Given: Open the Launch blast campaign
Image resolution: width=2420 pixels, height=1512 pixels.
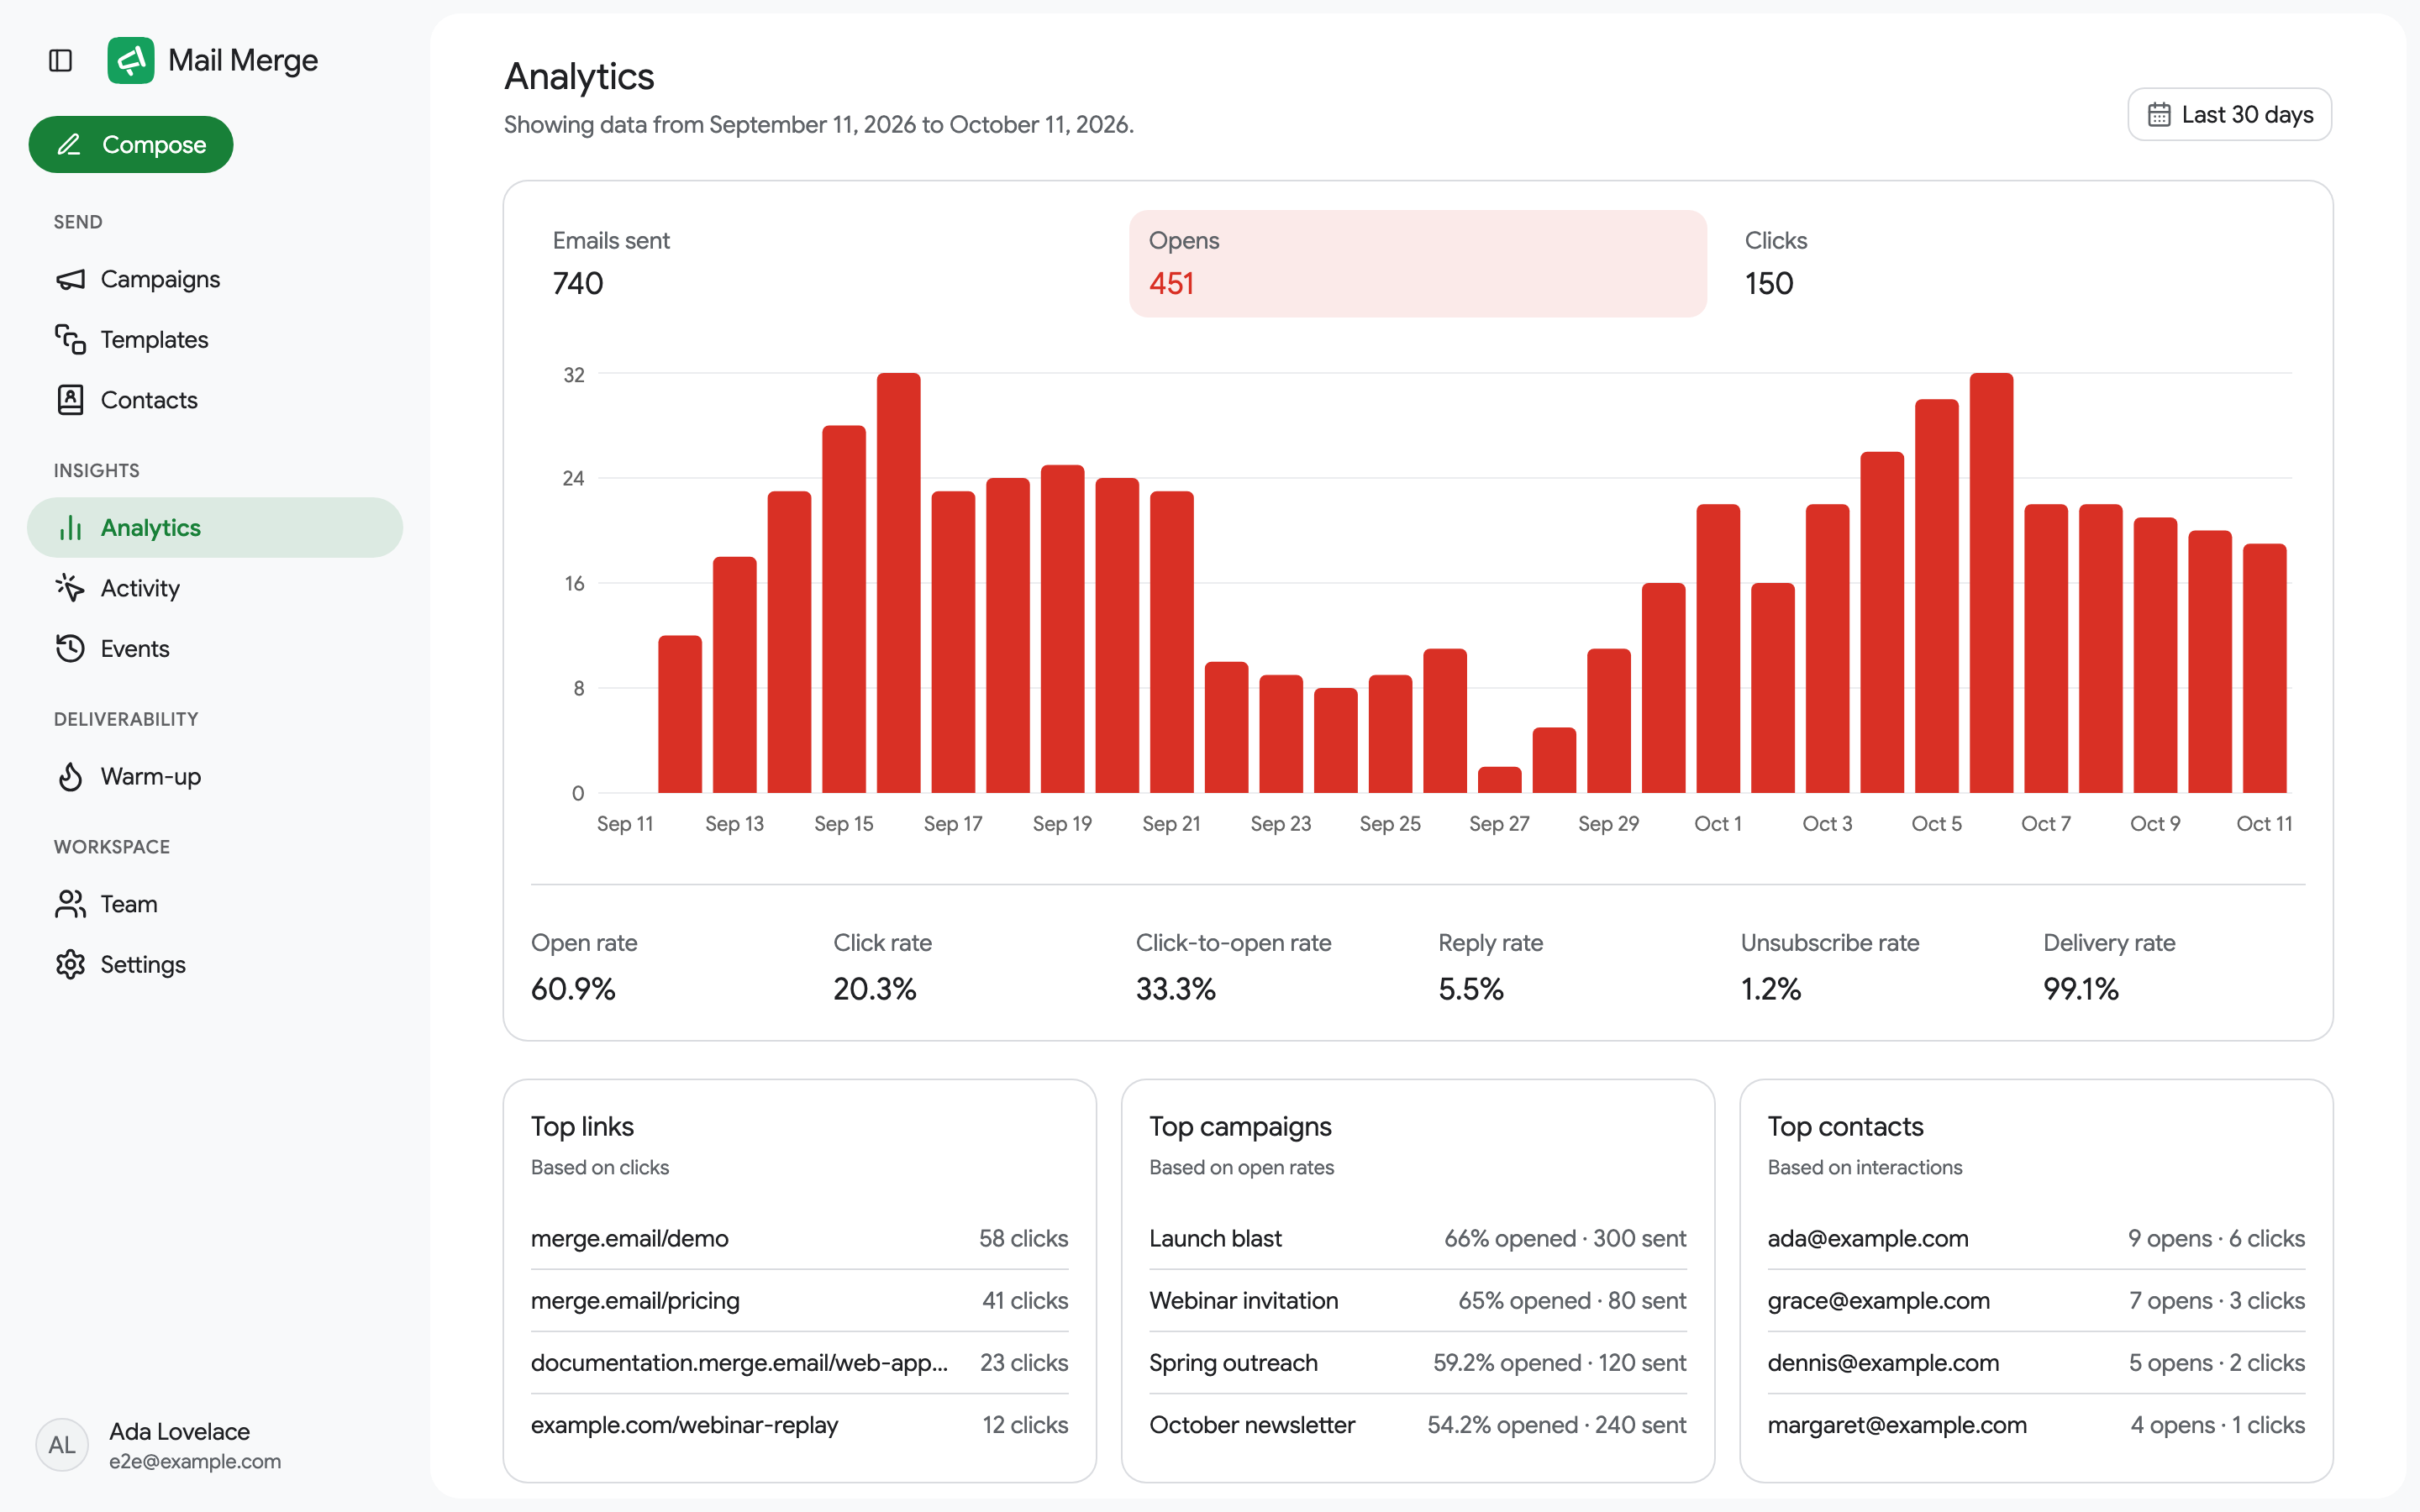Looking at the screenshot, I should click(x=1418, y=1239).
